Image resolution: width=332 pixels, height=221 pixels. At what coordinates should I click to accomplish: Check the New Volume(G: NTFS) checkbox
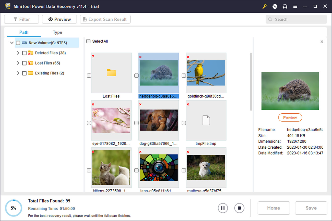[18, 43]
